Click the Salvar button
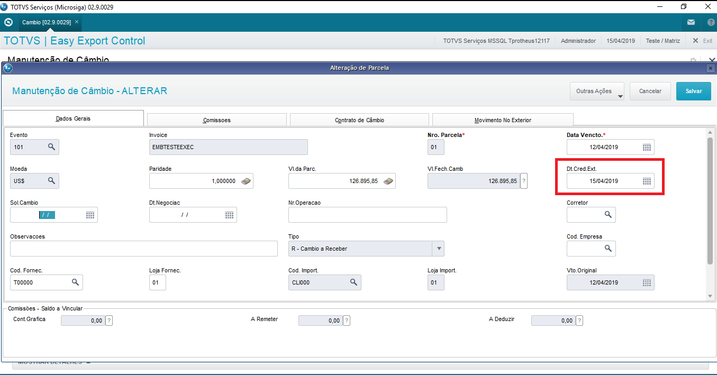 point(694,91)
